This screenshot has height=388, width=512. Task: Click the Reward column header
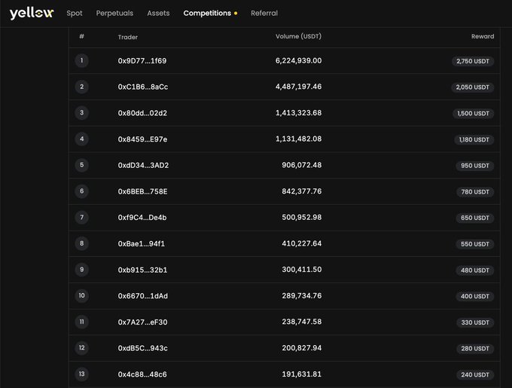tap(483, 37)
